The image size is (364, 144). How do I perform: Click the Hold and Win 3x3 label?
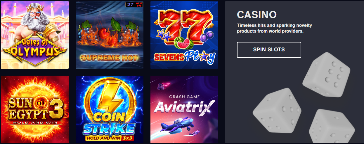pos(110,137)
